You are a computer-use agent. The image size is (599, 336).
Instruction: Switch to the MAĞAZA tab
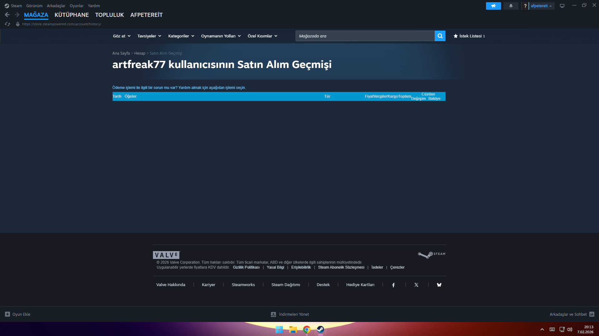point(36,15)
